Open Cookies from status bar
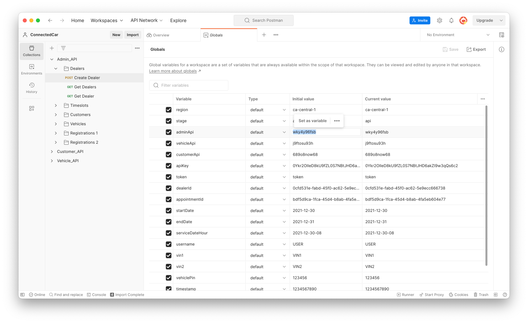This screenshot has height=323, width=528. (x=459, y=295)
